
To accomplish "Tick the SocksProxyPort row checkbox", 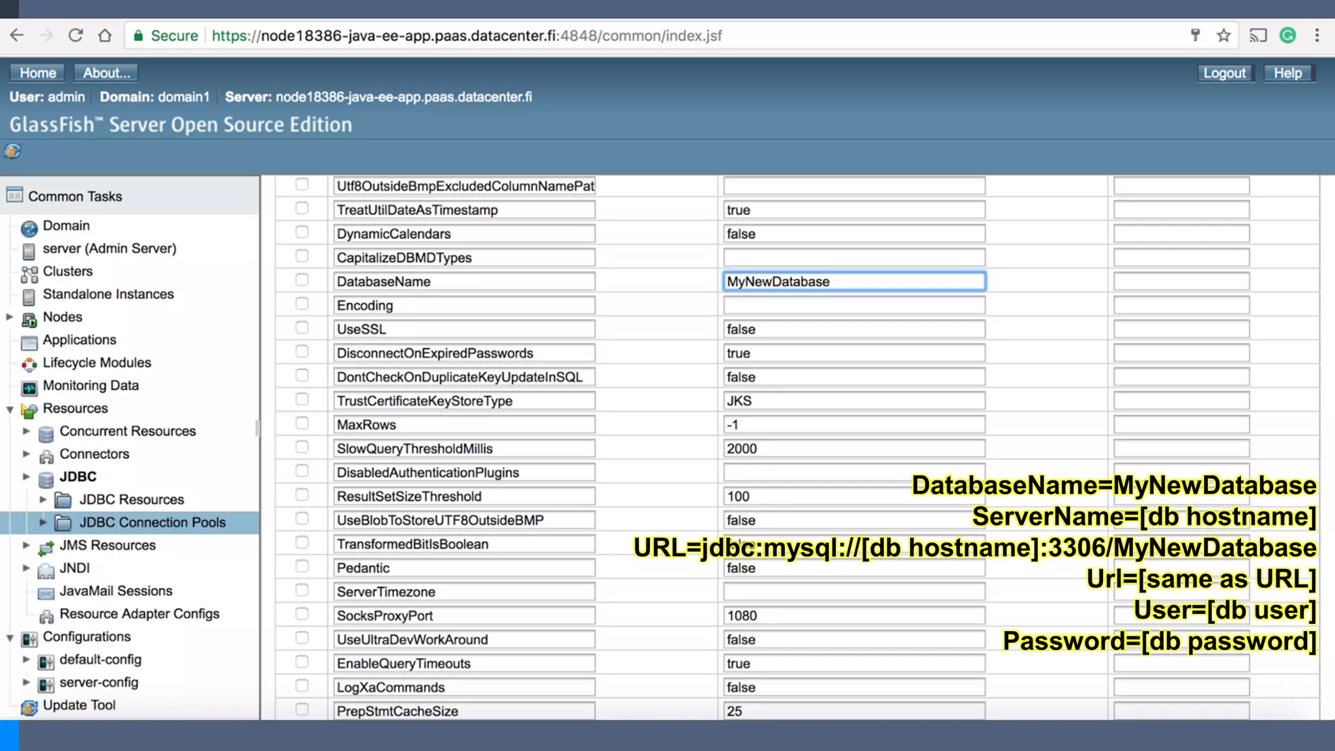I will coord(302,613).
